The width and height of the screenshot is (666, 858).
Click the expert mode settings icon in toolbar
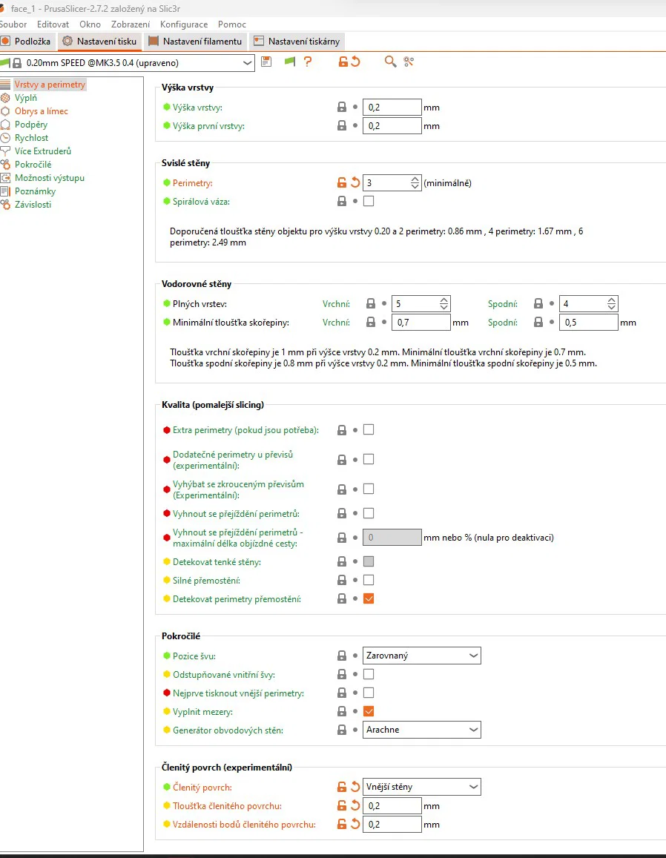coord(409,62)
